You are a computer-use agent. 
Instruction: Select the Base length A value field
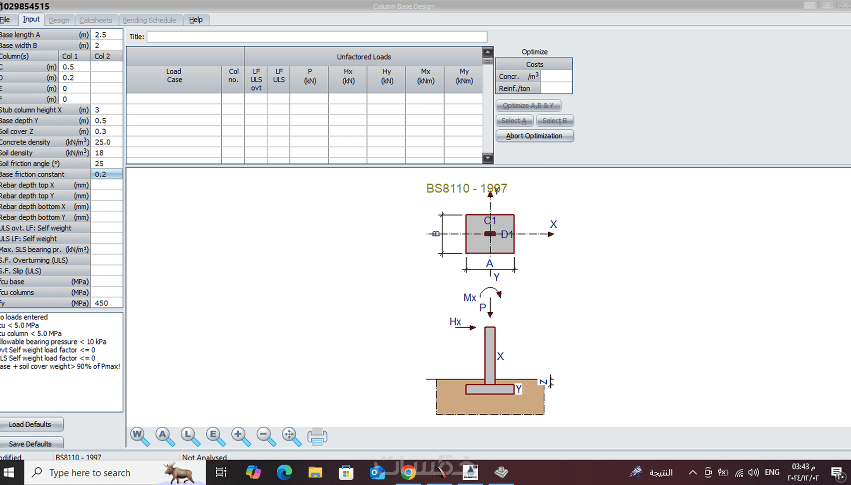point(107,34)
